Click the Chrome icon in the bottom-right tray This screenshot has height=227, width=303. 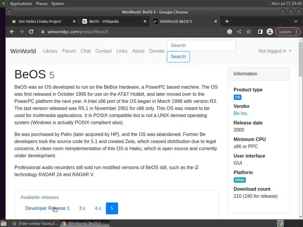coord(281,223)
